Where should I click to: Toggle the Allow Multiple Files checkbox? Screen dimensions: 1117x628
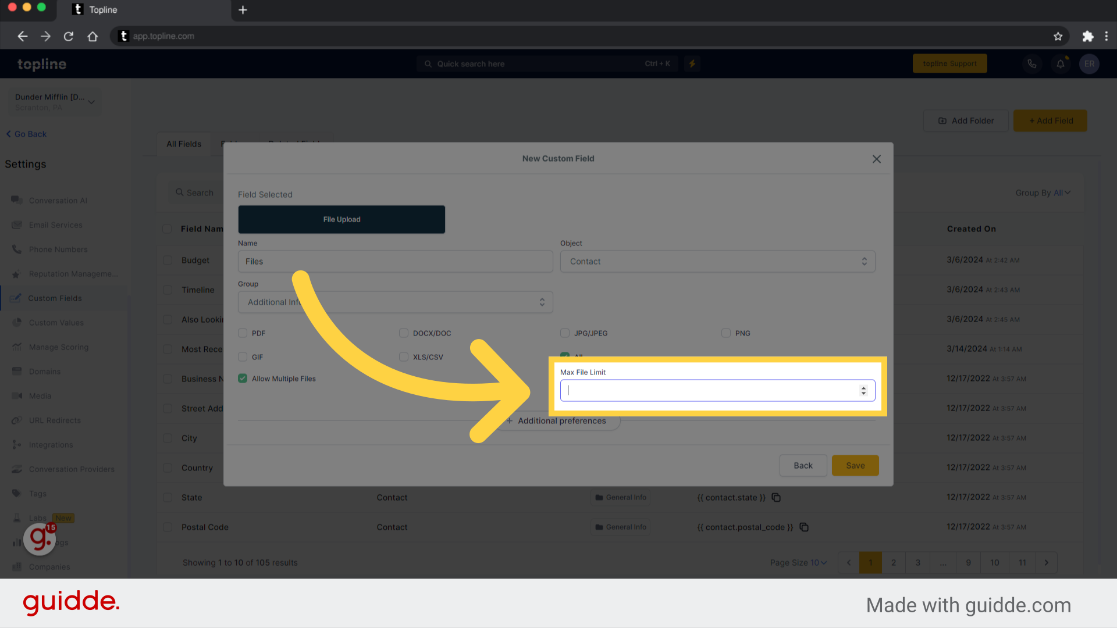click(243, 378)
